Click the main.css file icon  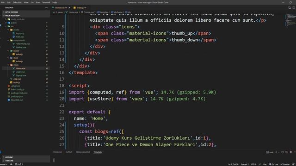tap(13, 37)
